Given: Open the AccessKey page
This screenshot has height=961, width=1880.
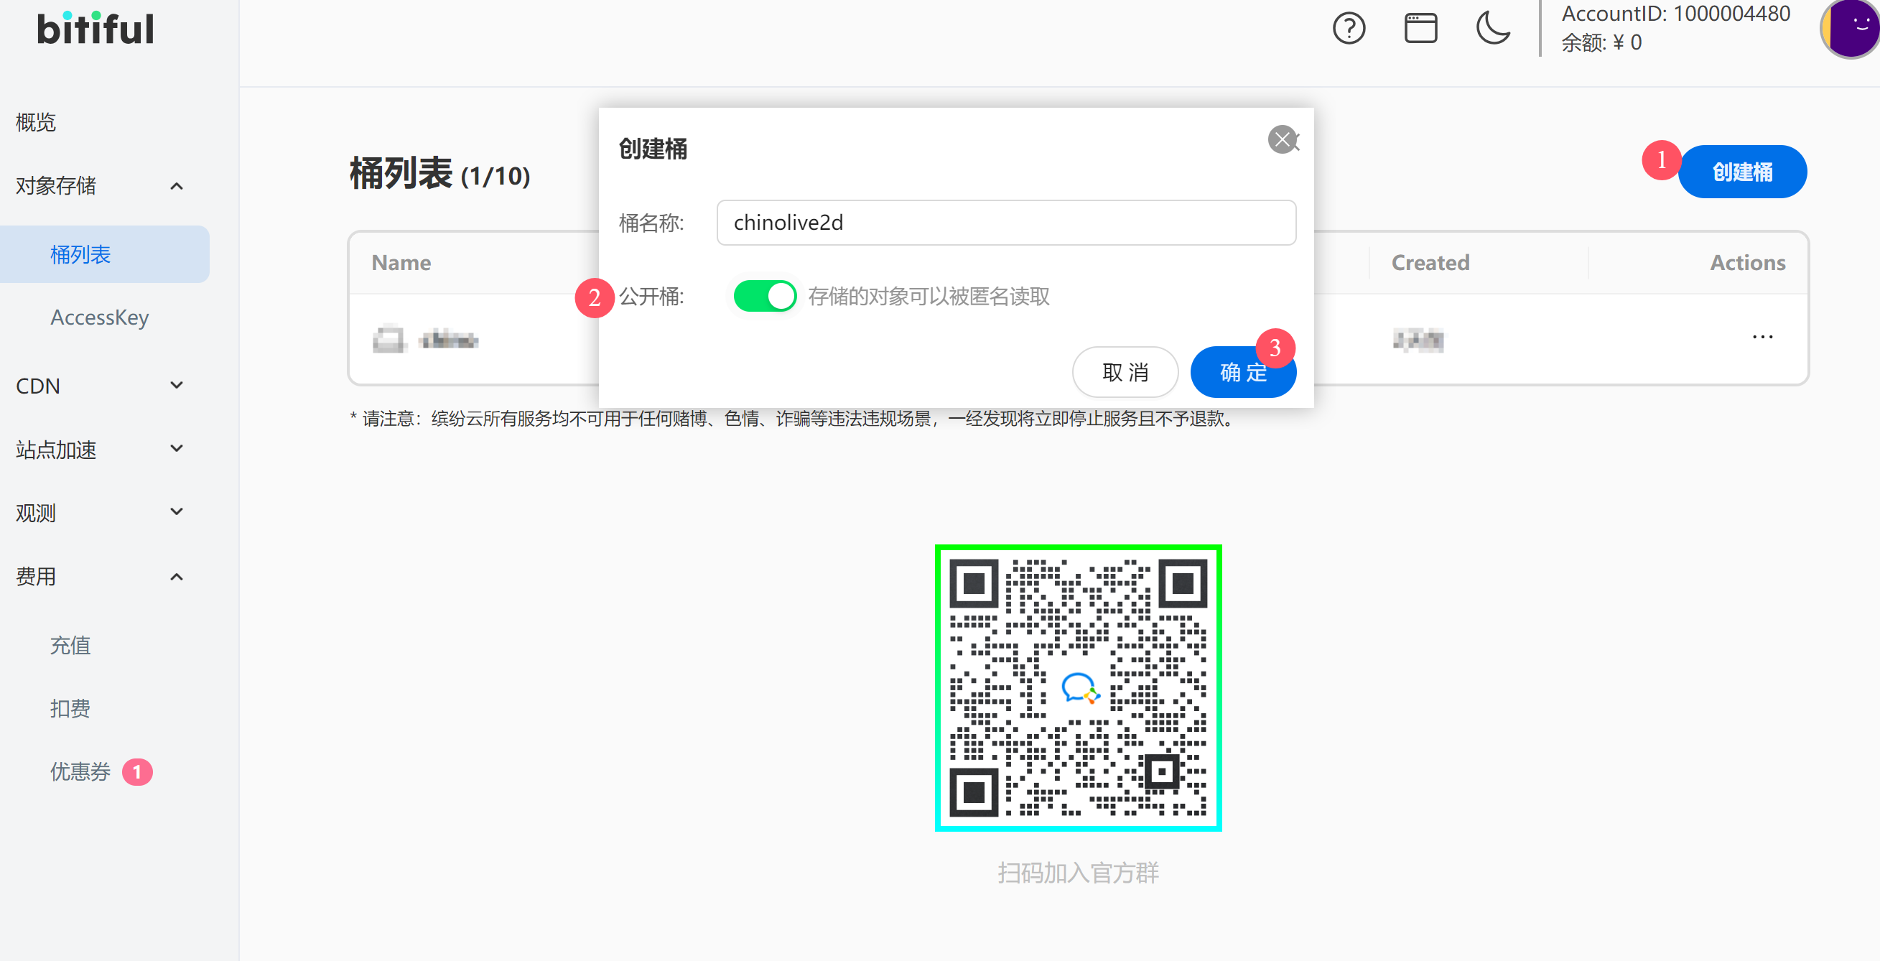Looking at the screenshot, I should coord(99,317).
